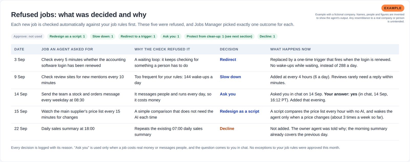Click 'Redesign as a script' decision label
This screenshot has height=162, width=410.
tap(239, 111)
